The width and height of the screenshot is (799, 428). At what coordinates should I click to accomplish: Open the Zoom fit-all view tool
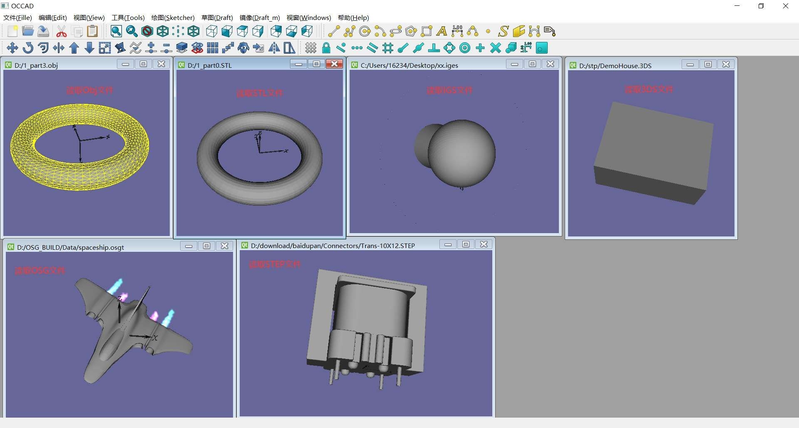point(116,31)
